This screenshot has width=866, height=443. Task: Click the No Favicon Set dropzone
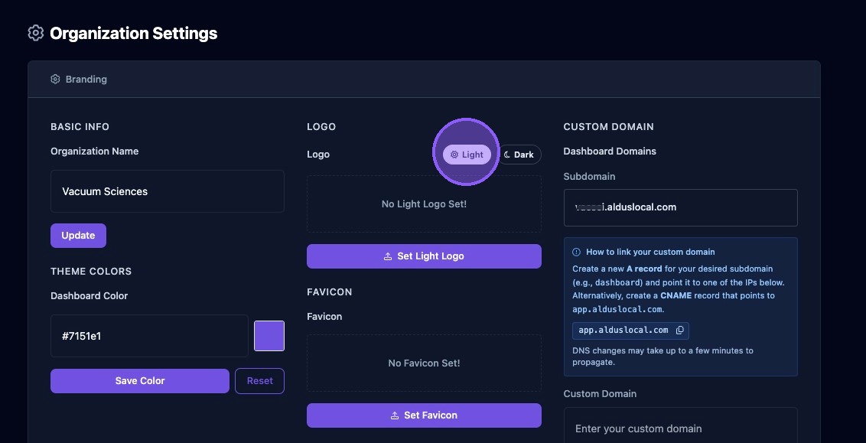click(x=424, y=363)
